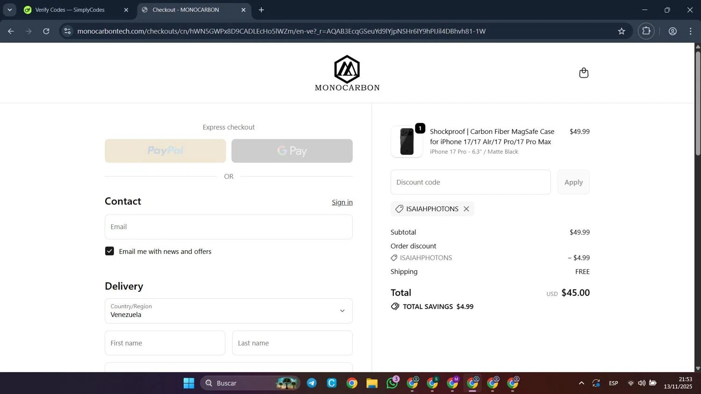View site information icon in address bar
The height and width of the screenshot is (394, 701).
(x=67, y=31)
